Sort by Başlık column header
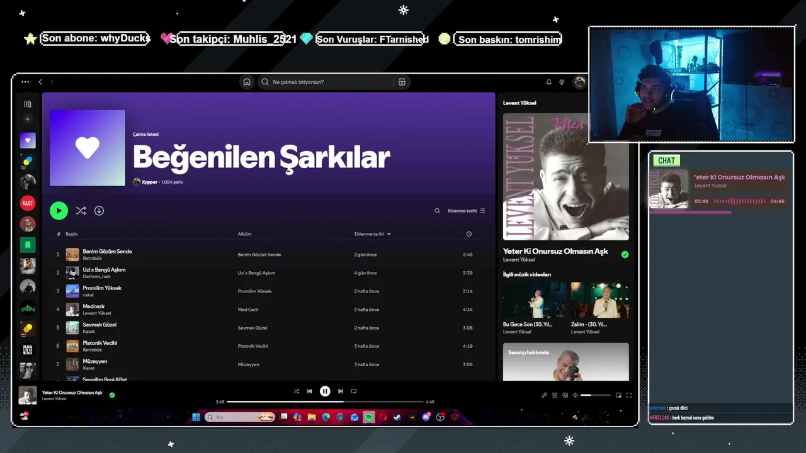Viewport: 806px width, 453px height. coord(72,234)
